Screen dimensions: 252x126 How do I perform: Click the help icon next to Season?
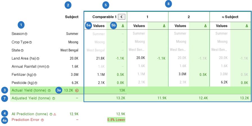[x=26, y=34]
